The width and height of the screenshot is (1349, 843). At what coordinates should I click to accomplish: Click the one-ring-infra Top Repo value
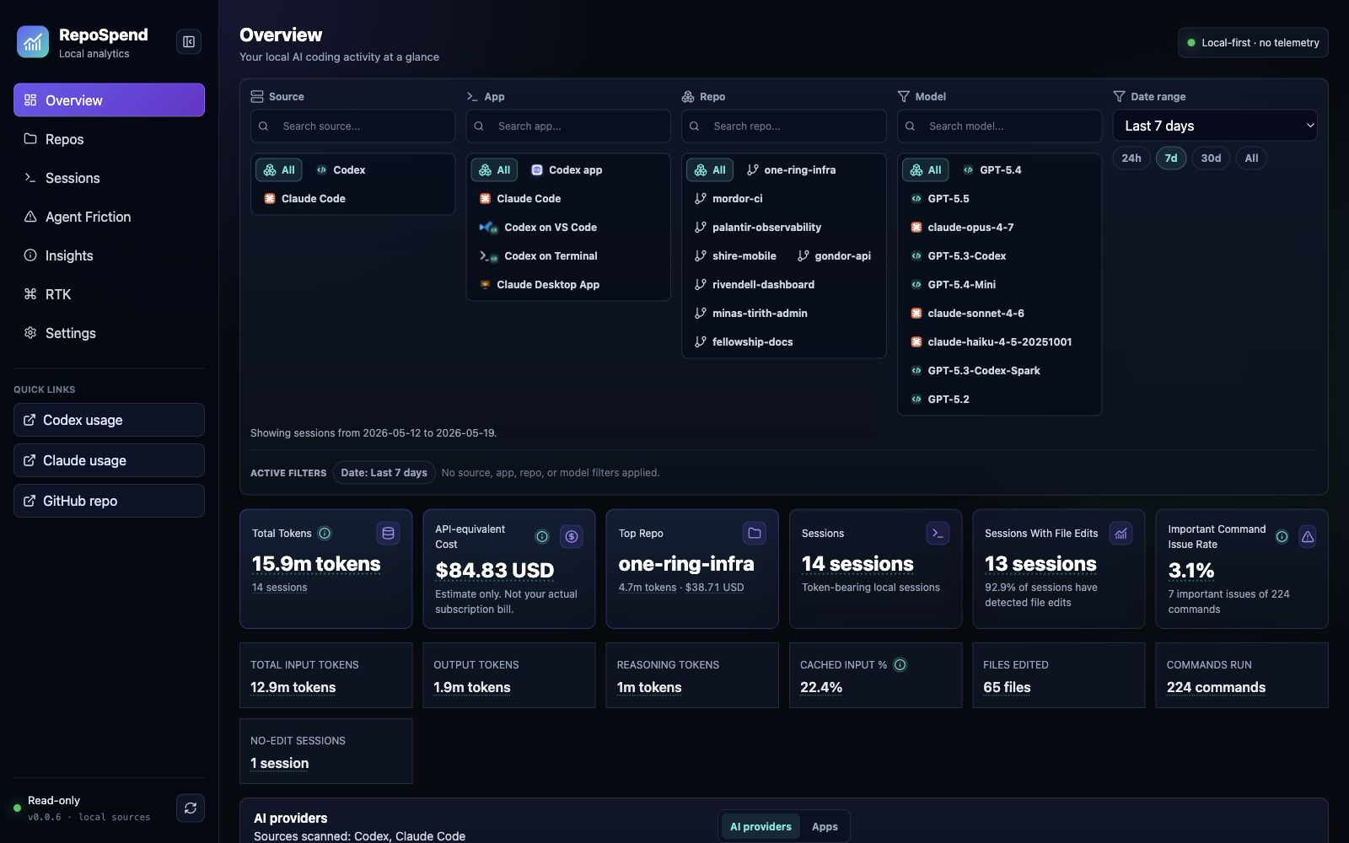(x=686, y=563)
